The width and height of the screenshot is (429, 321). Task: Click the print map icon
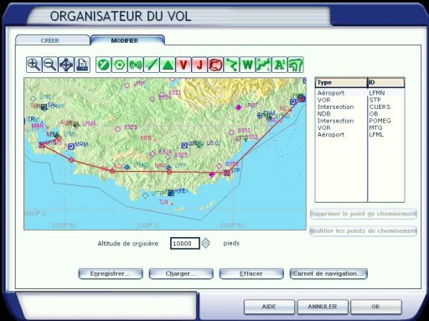(x=82, y=65)
